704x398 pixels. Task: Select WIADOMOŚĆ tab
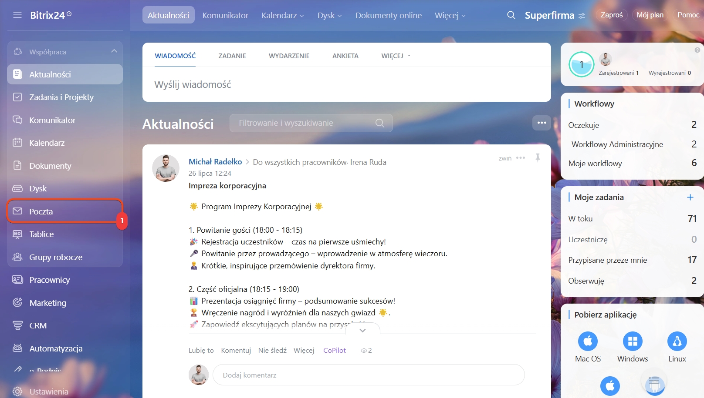[175, 56]
